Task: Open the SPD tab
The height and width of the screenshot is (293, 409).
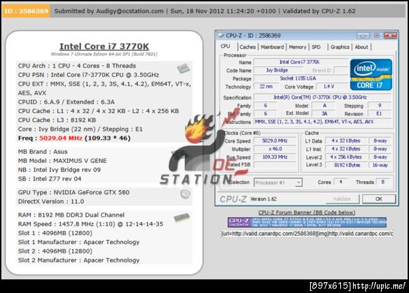Action: 316,47
